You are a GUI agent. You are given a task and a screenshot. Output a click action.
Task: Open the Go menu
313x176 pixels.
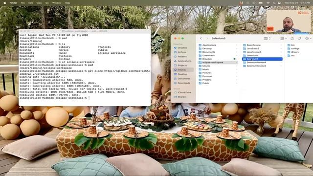coord(47,3)
